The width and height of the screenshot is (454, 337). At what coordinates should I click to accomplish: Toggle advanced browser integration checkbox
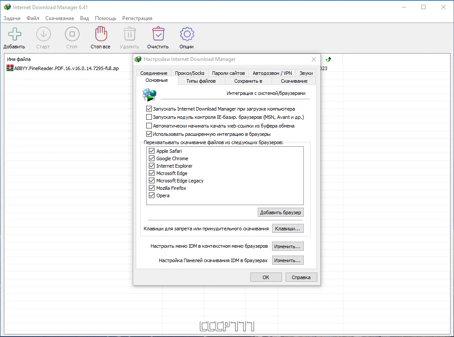149,134
